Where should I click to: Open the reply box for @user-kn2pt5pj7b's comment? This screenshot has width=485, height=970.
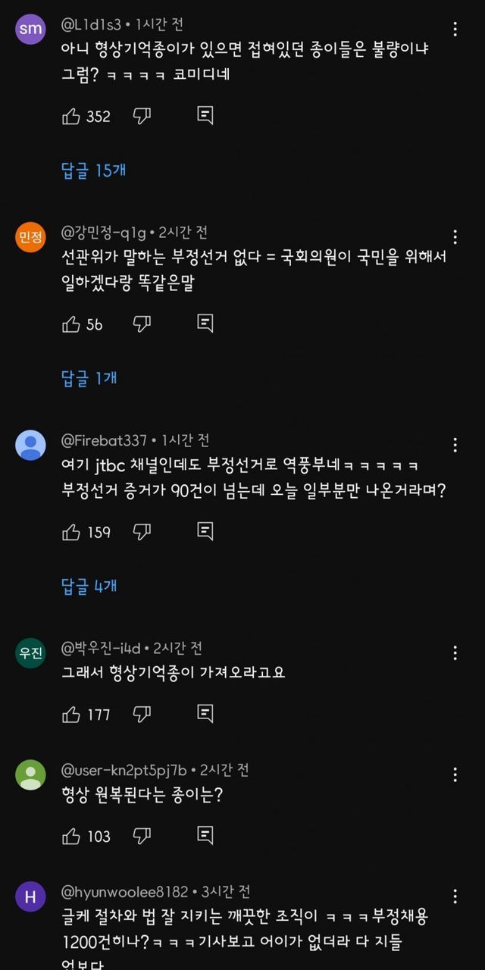point(205,836)
